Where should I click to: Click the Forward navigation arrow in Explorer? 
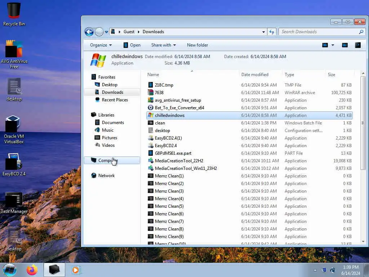(x=99, y=32)
